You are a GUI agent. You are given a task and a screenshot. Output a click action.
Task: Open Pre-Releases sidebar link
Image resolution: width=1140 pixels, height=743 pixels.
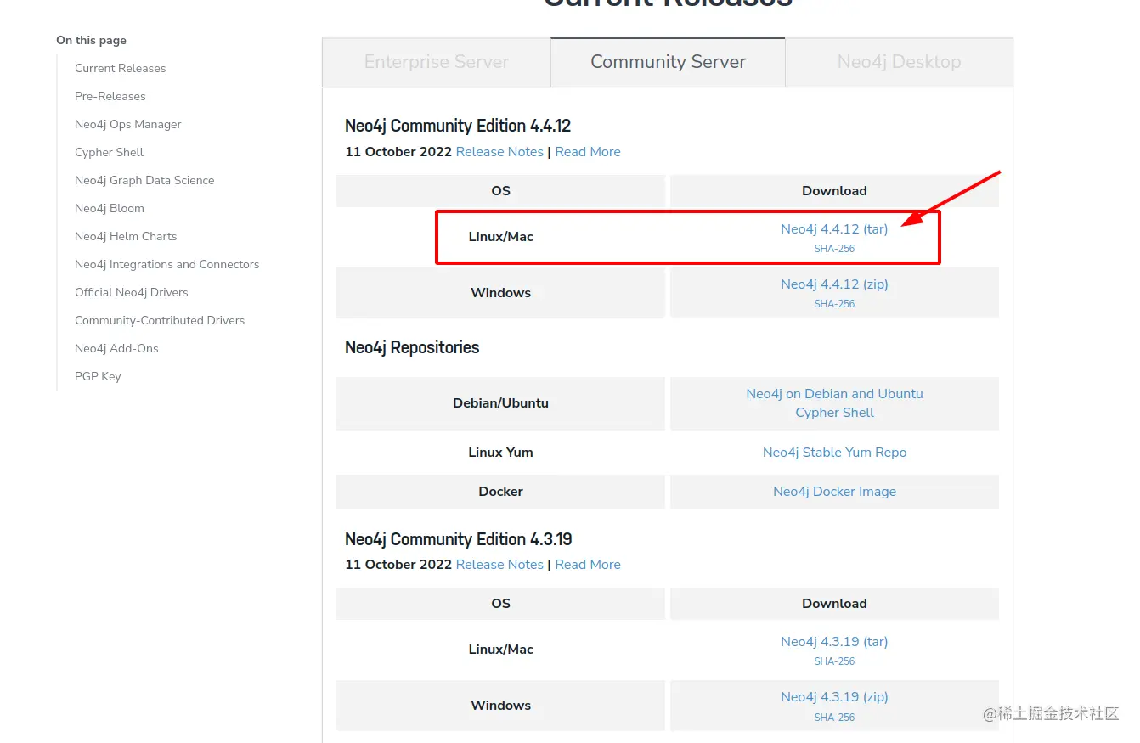[x=110, y=96]
